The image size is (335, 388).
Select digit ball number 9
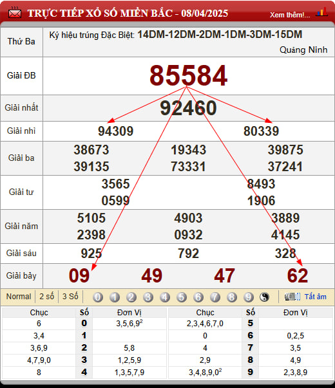249,297
